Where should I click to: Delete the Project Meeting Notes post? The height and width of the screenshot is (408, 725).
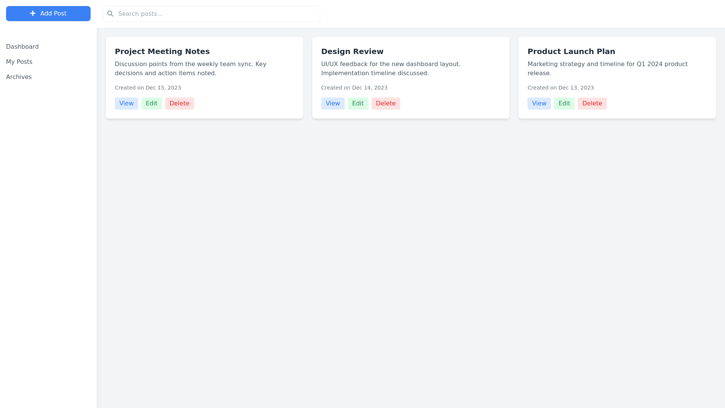tap(179, 104)
